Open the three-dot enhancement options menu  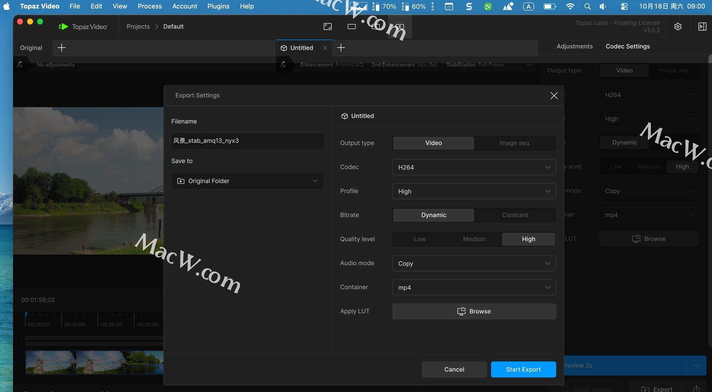[x=530, y=65]
